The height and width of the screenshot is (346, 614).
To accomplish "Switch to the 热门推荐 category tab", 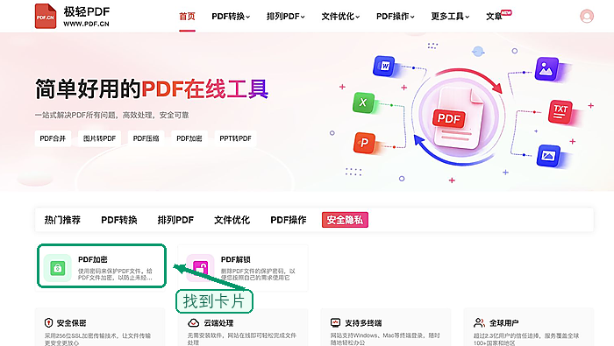I will [62, 220].
